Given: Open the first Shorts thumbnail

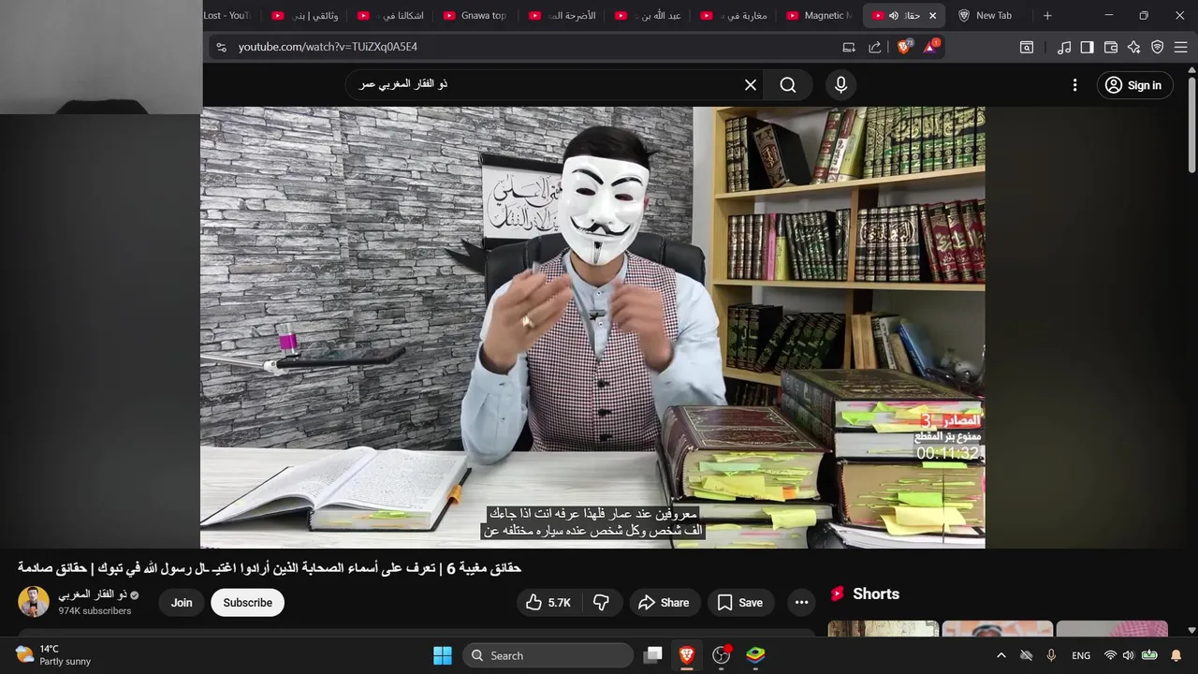Looking at the screenshot, I should coord(884,628).
